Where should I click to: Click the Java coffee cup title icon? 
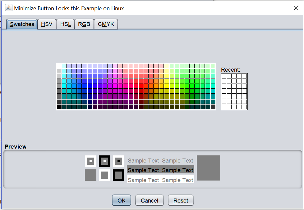coord(9,8)
